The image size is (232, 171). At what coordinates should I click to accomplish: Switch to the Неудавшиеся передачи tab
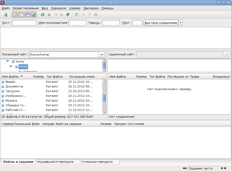[x=57, y=162]
